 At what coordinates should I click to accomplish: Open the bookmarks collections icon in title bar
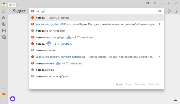(x=148, y=3)
